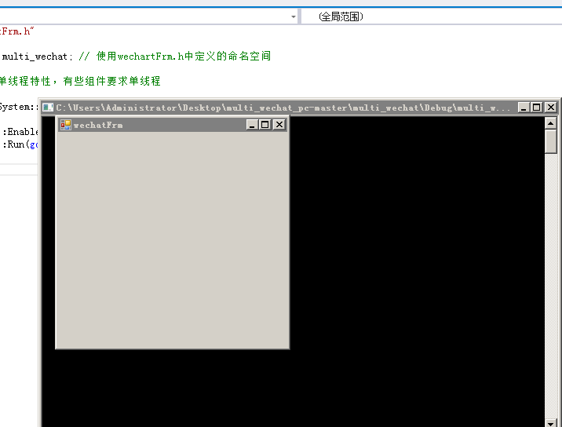Close the wechatFrm window
This screenshot has height=427, width=562.
279,124
